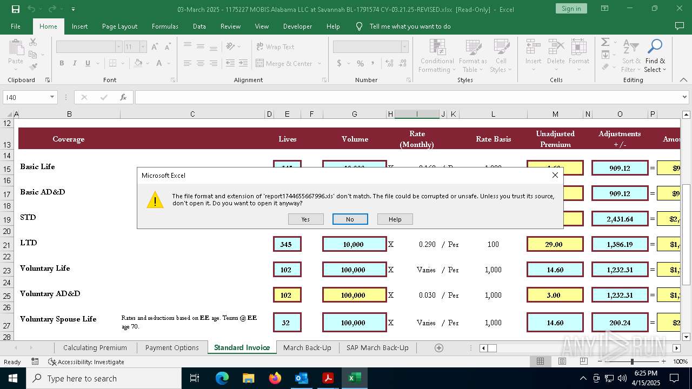Click No in Microsoft Excel dialog
This screenshot has height=389, width=692.
click(x=350, y=219)
